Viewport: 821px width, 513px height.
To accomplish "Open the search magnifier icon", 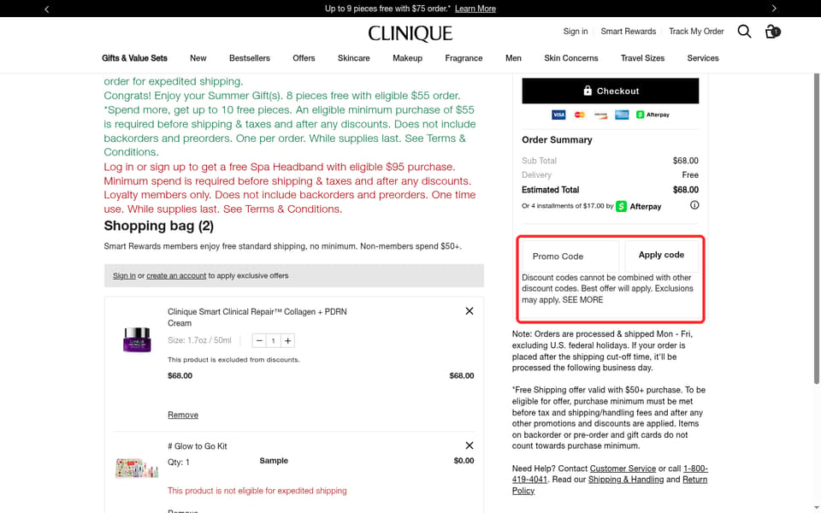I will tap(744, 32).
